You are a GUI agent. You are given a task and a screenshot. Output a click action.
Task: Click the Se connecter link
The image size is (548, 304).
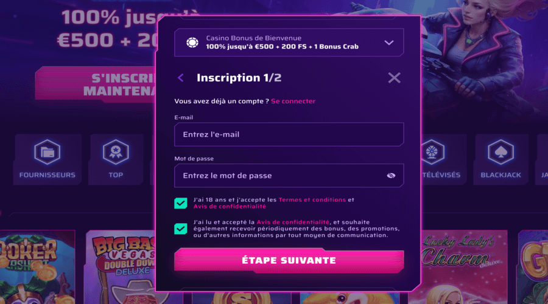(293, 101)
